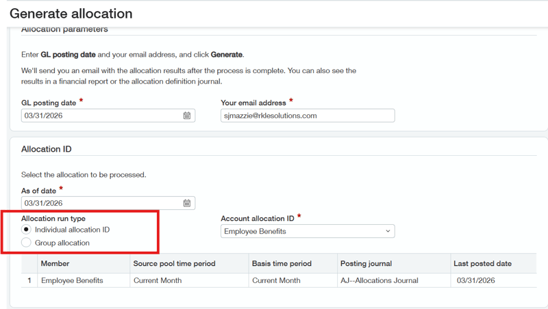Click the Source pool time period header
548x309 pixels.
click(x=175, y=264)
